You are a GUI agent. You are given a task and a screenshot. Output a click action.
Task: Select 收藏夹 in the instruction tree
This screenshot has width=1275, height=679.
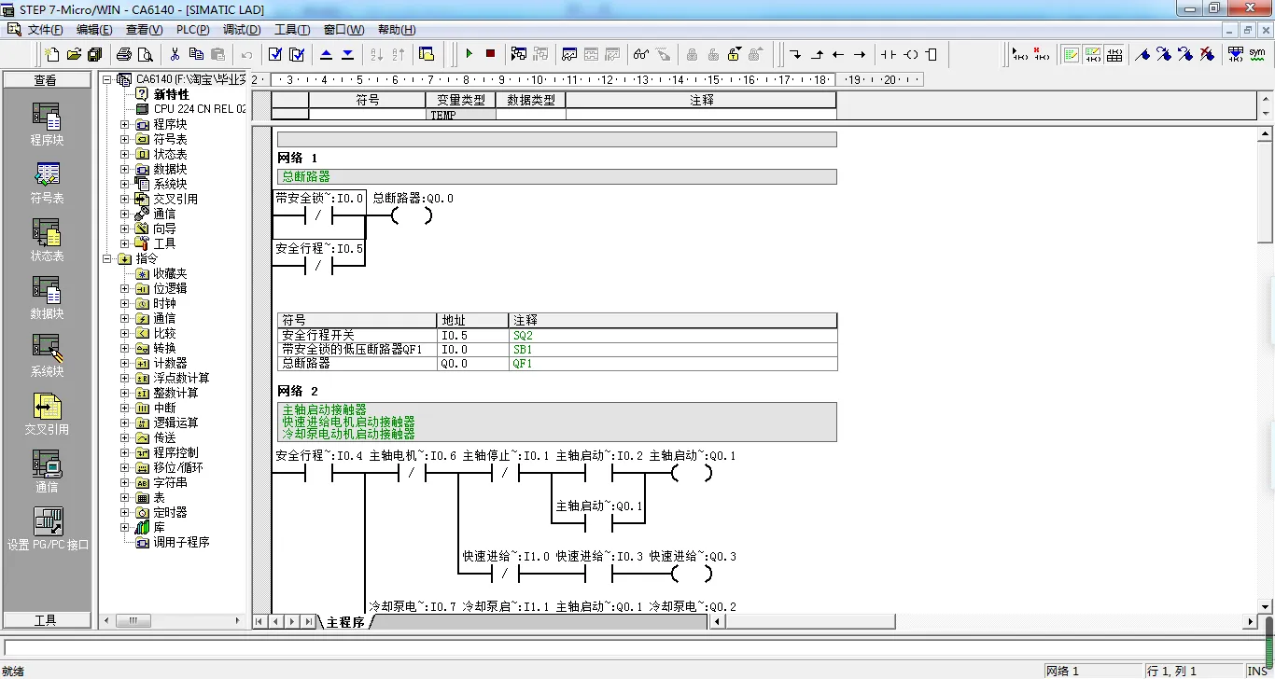pos(170,273)
